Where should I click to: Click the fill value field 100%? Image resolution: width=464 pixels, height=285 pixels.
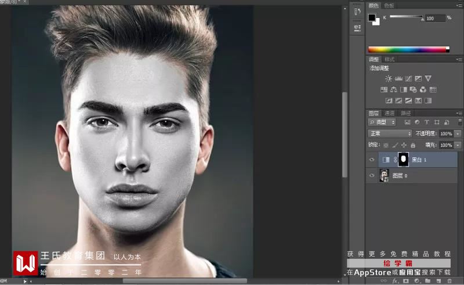[446, 145]
